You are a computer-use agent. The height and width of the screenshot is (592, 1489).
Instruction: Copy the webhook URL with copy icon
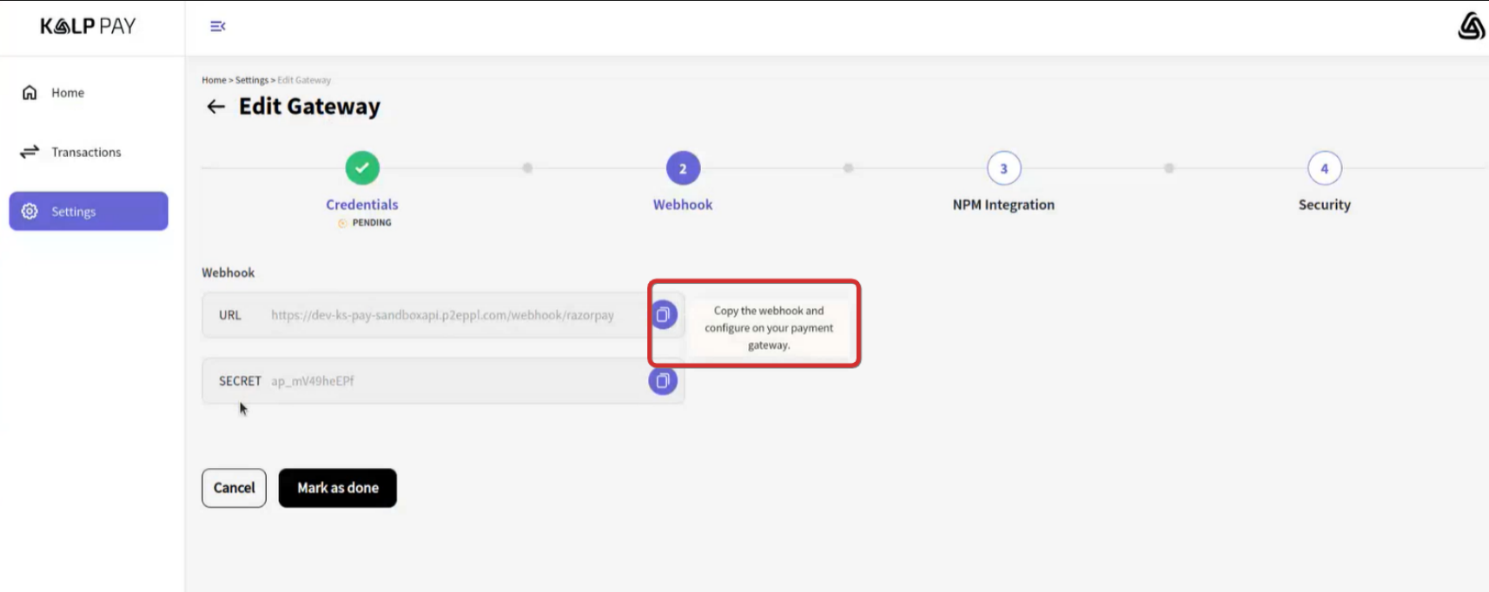(x=663, y=314)
